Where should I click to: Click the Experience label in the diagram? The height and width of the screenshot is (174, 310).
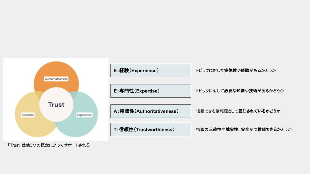point(84,115)
